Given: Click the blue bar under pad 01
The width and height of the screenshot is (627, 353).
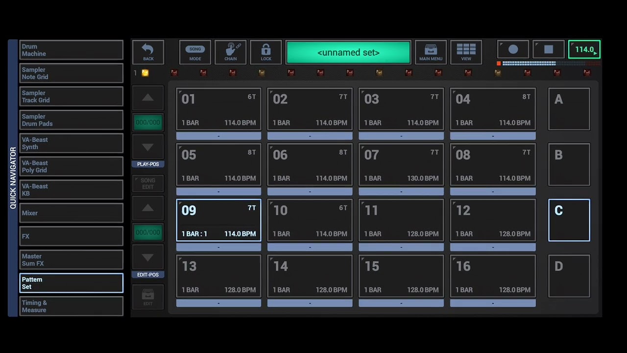Looking at the screenshot, I should point(218,136).
